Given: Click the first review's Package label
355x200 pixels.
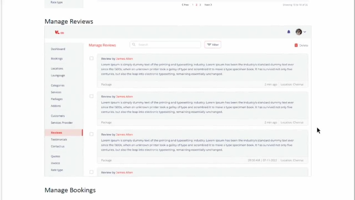Looking at the screenshot, I should (x=106, y=85).
